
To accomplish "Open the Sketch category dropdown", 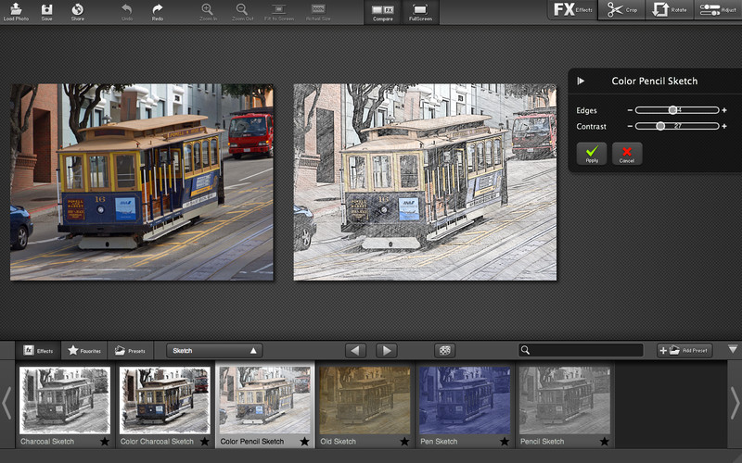I will (x=214, y=351).
